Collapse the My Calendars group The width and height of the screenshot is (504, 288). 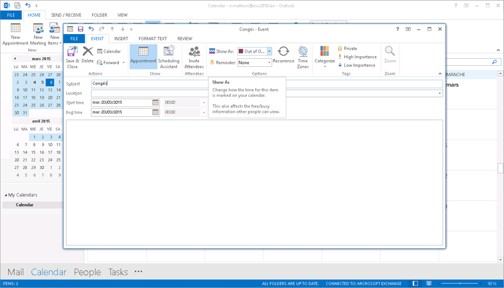click(6, 195)
